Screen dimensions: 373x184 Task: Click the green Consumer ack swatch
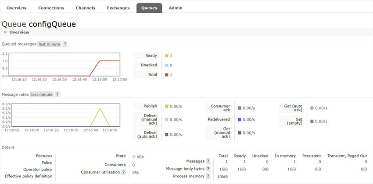pos(240,108)
